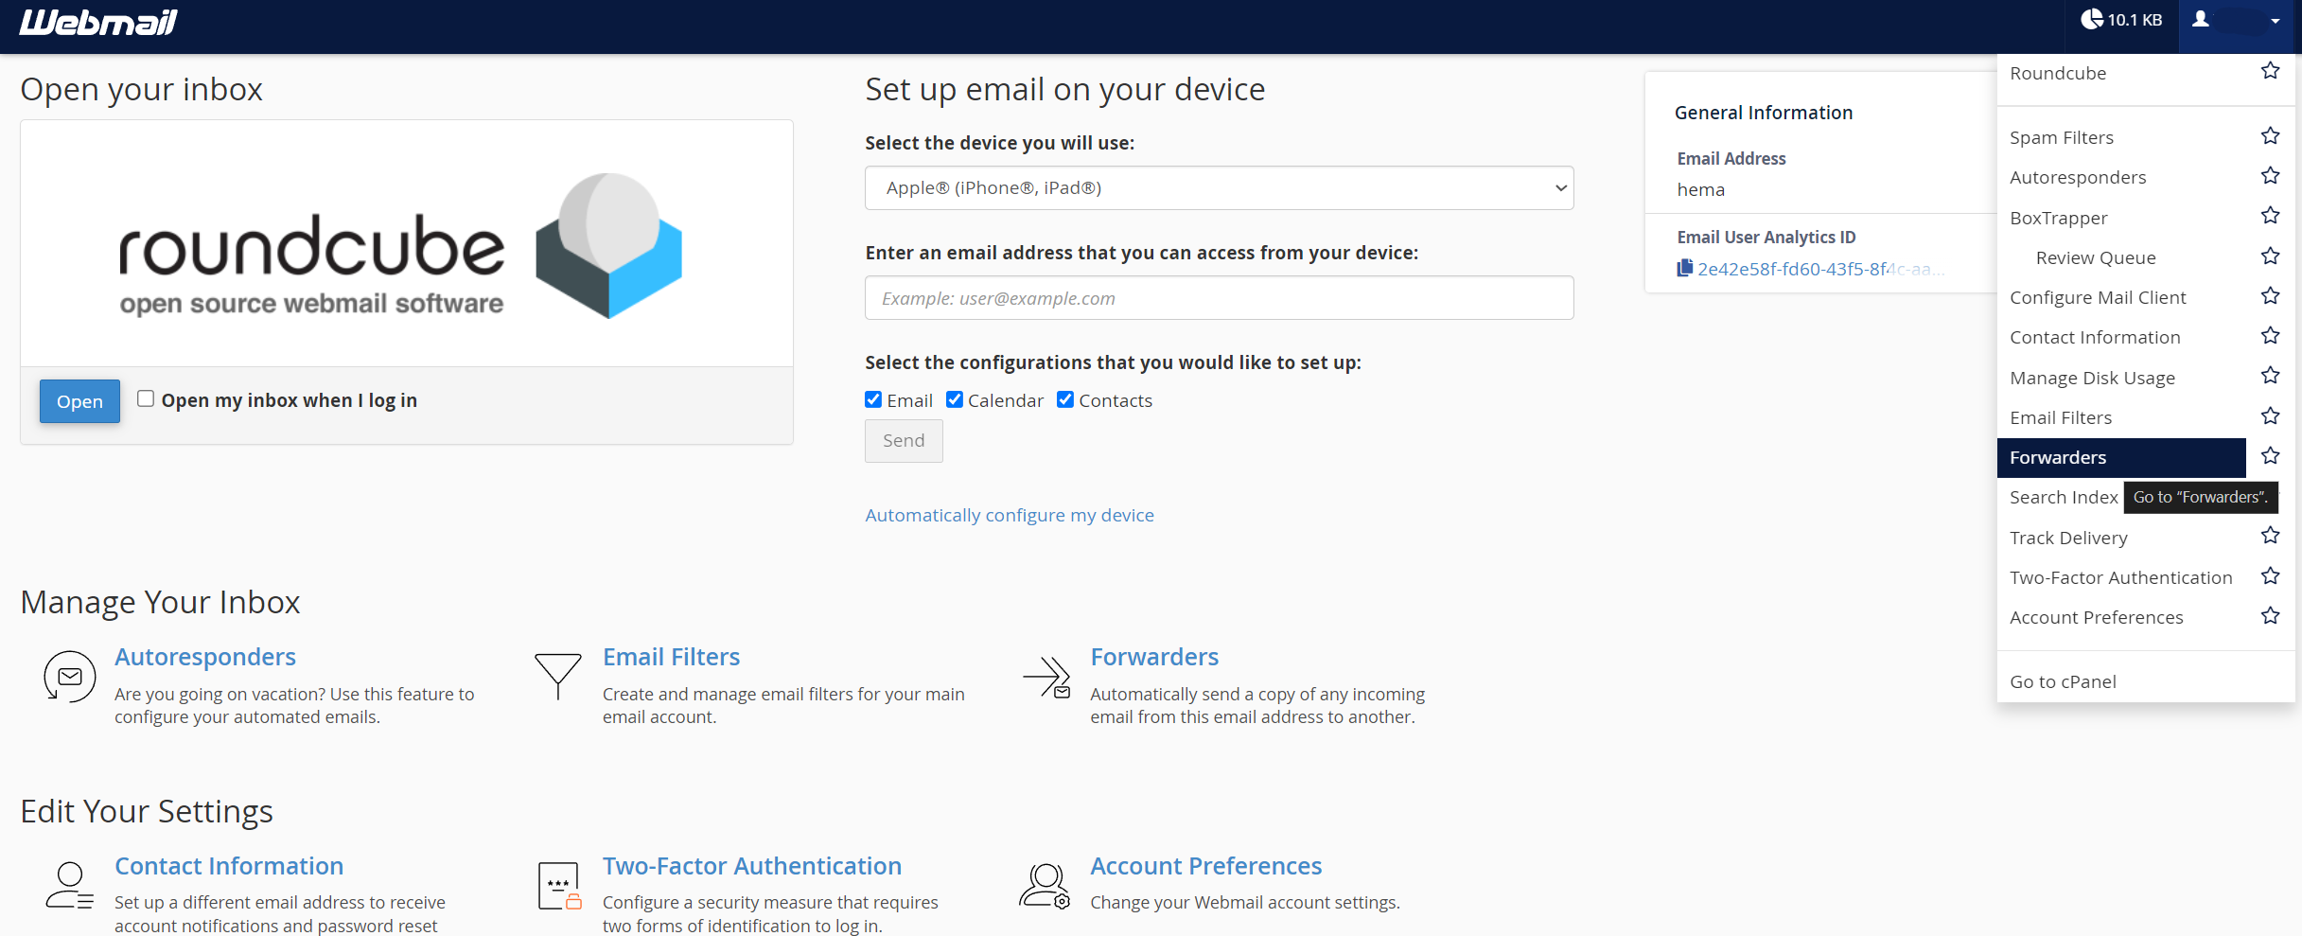Viewport: 2302px width, 936px height.
Task: Click the roundcube logo image
Action: 400,246
